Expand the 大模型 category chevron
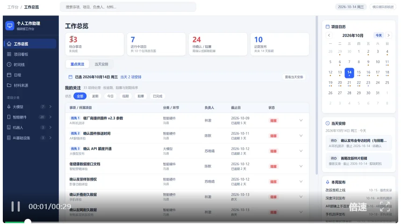This screenshot has width=401, height=224. 50,106
